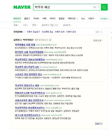Click URL www.hikorea1.co.kr

pyautogui.click(x=54, y=60)
